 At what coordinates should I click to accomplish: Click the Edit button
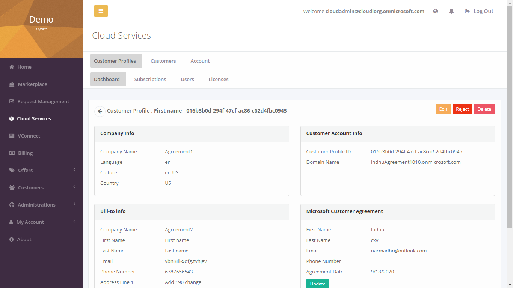click(x=443, y=109)
